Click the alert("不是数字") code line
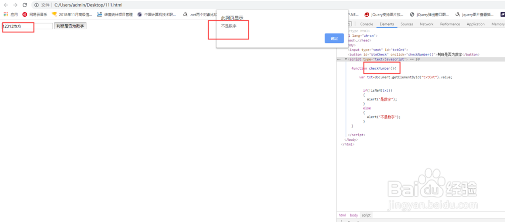Screen dimensions: 505x222 click(384, 117)
